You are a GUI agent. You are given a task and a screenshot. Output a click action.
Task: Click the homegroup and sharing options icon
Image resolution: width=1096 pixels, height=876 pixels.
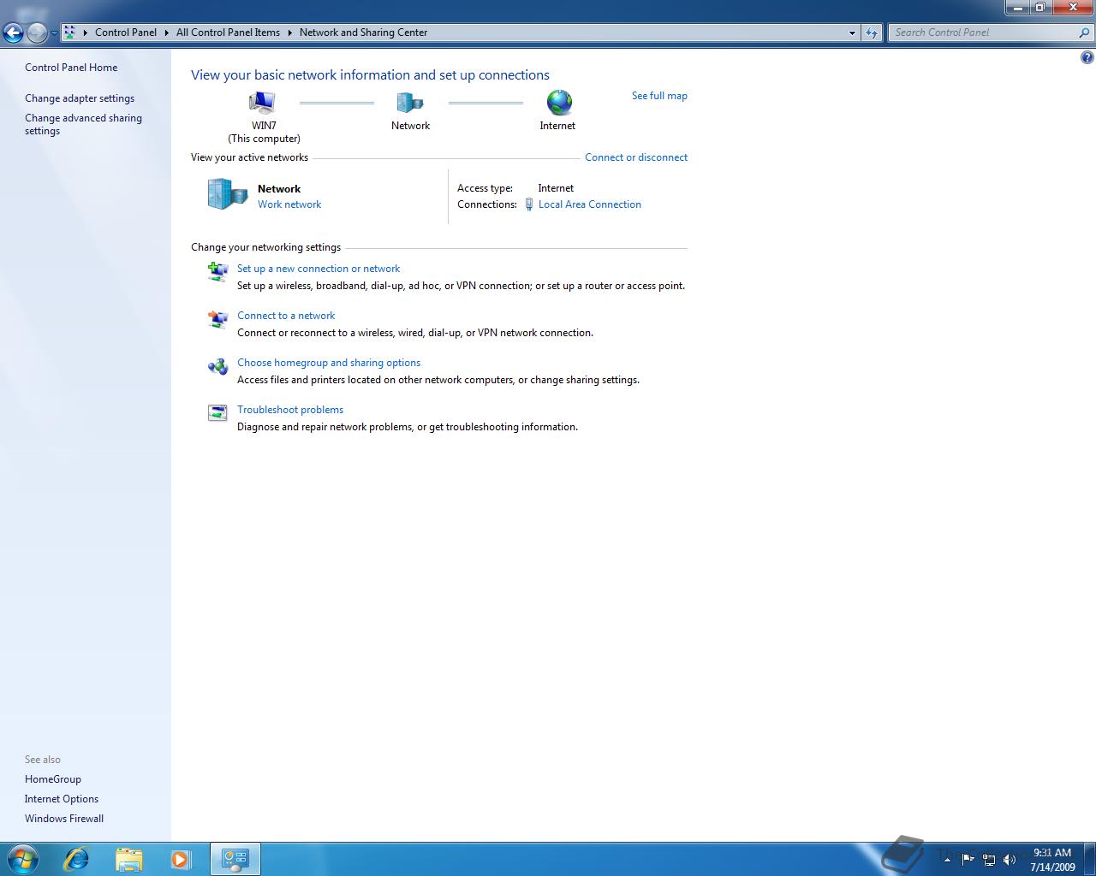[x=217, y=366]
